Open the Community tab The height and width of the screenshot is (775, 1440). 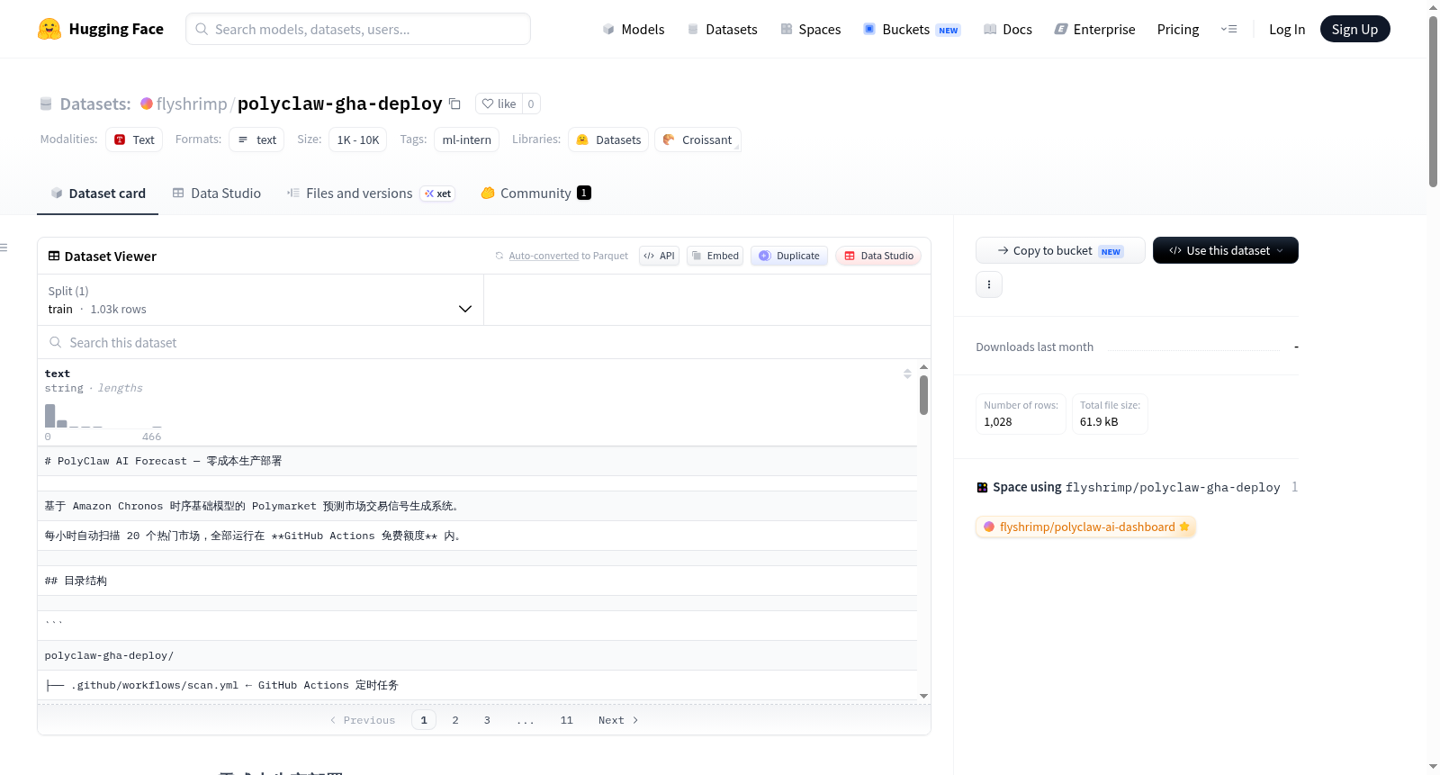535,193
